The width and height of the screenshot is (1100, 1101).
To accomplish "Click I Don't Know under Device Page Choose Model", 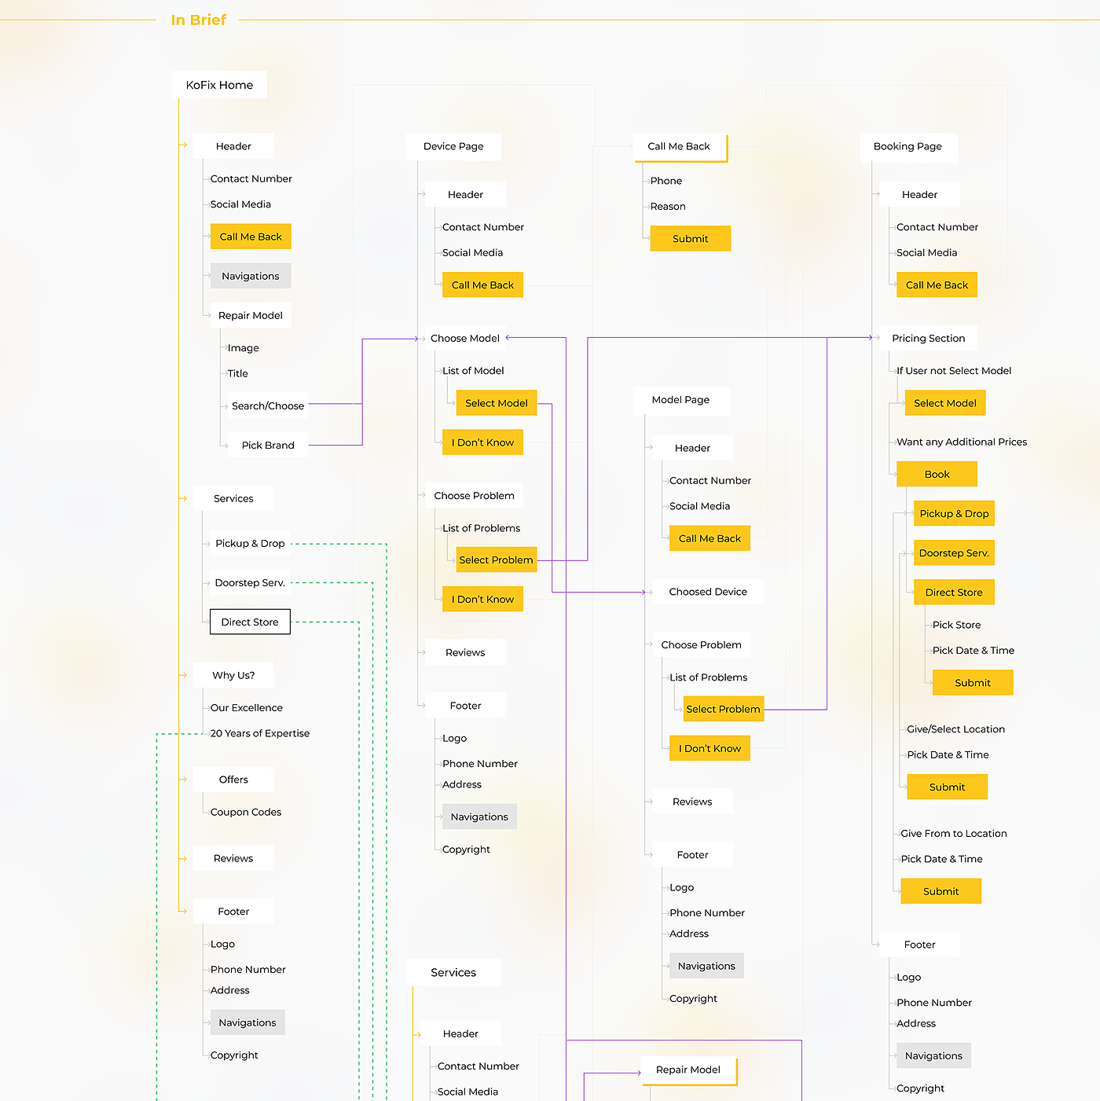I will pos(482,442).
